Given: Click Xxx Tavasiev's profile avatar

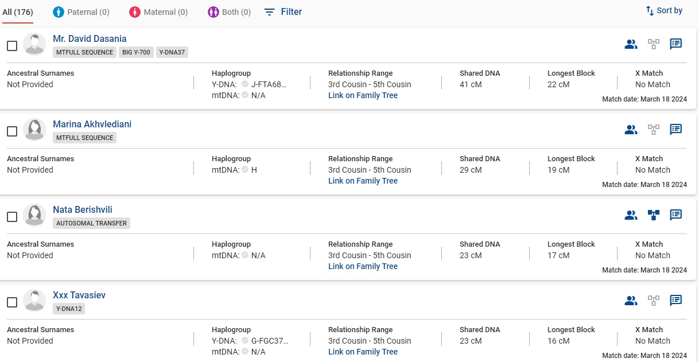Looking at the screenshot, I should click(34, 301).
